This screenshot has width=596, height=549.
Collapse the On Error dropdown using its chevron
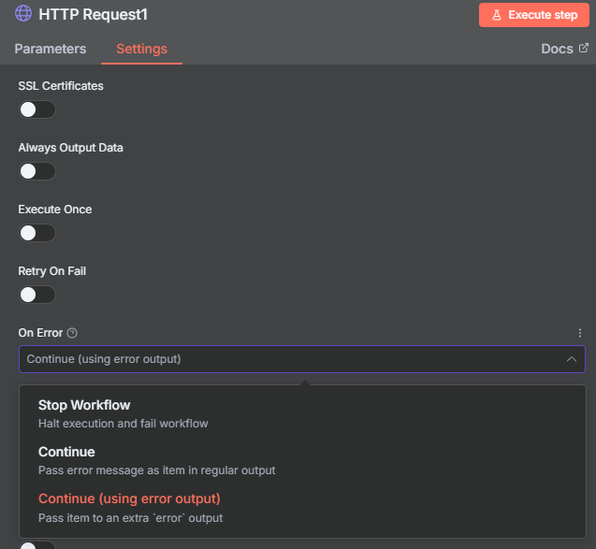click(x=571, y=359)
